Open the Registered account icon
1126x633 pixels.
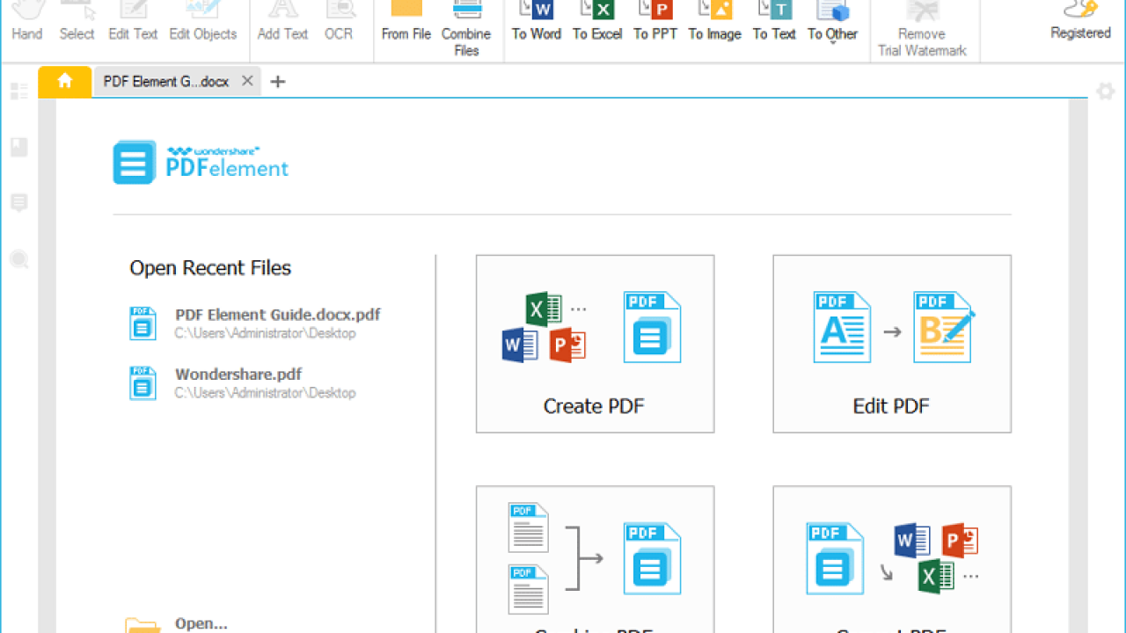tap(1080, 21)
